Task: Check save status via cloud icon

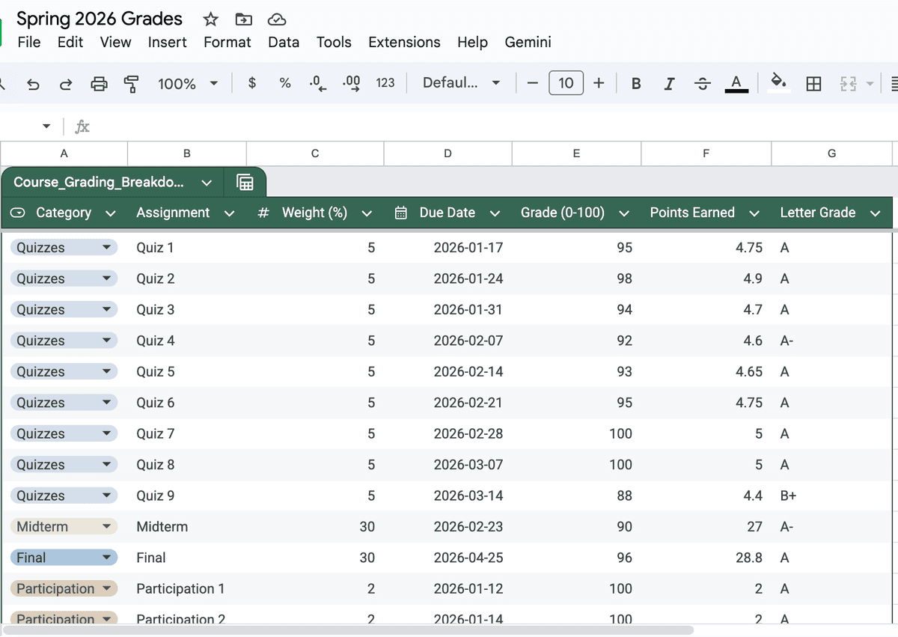Action: 276,20
